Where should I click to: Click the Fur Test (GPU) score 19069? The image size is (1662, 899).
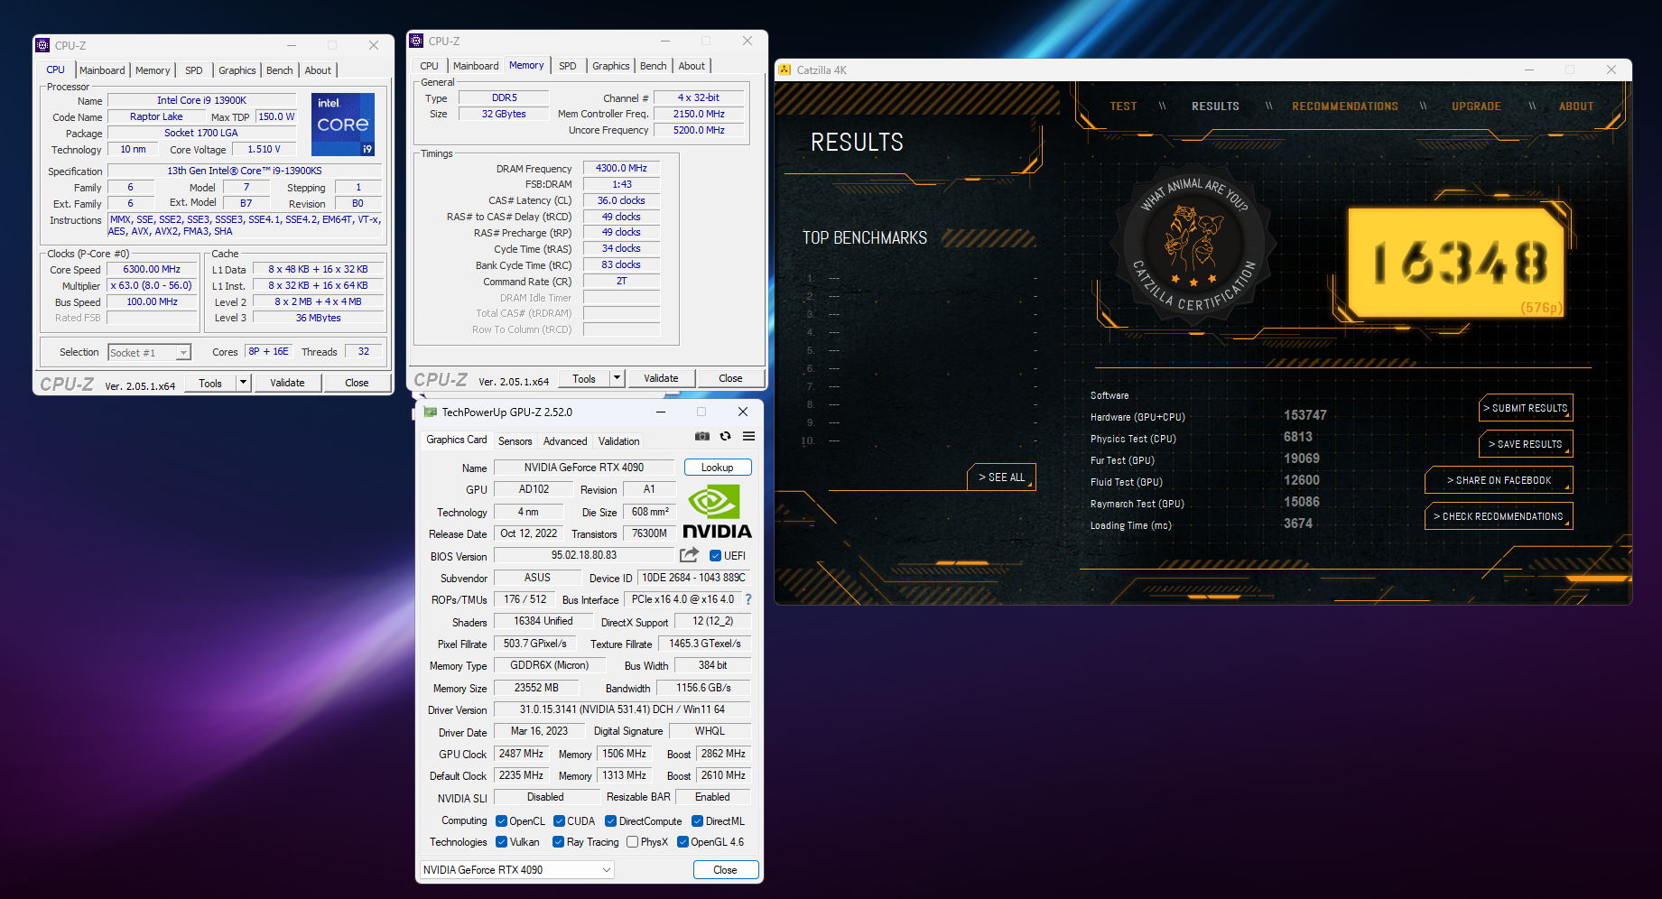pos(1302,459)
